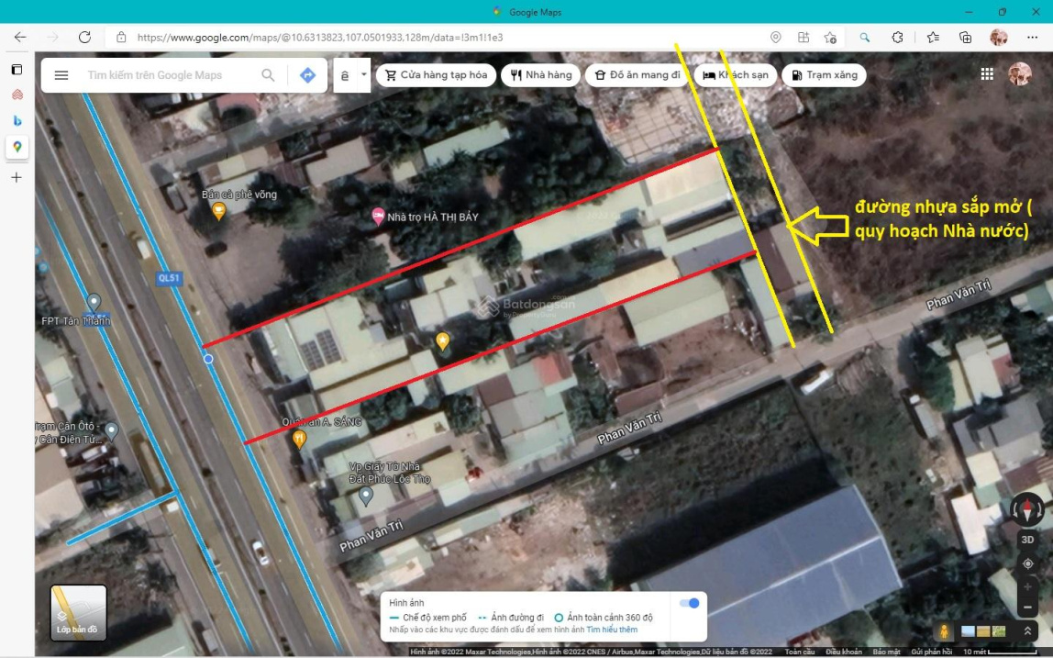
Task: Zoom out with the minus button
Action: (x=1027, y=607)
